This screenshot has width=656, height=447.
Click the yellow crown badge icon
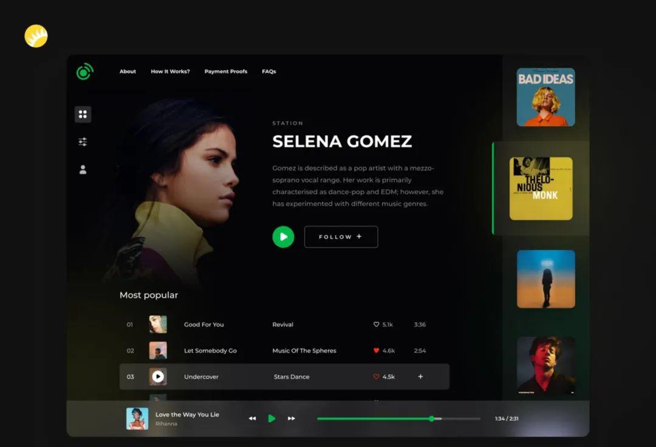(x=36, y=36)
